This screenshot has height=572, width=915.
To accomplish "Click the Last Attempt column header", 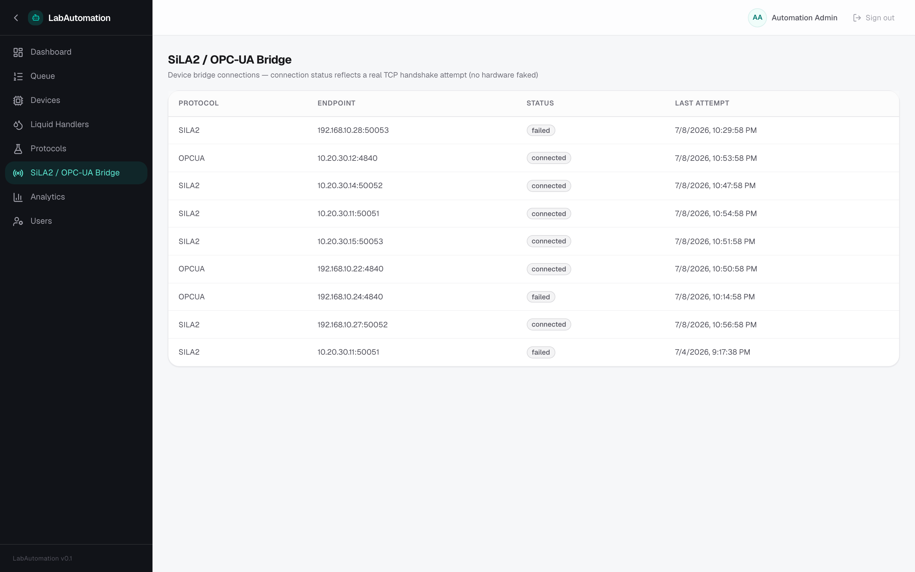I will click(x=702, y=103).
